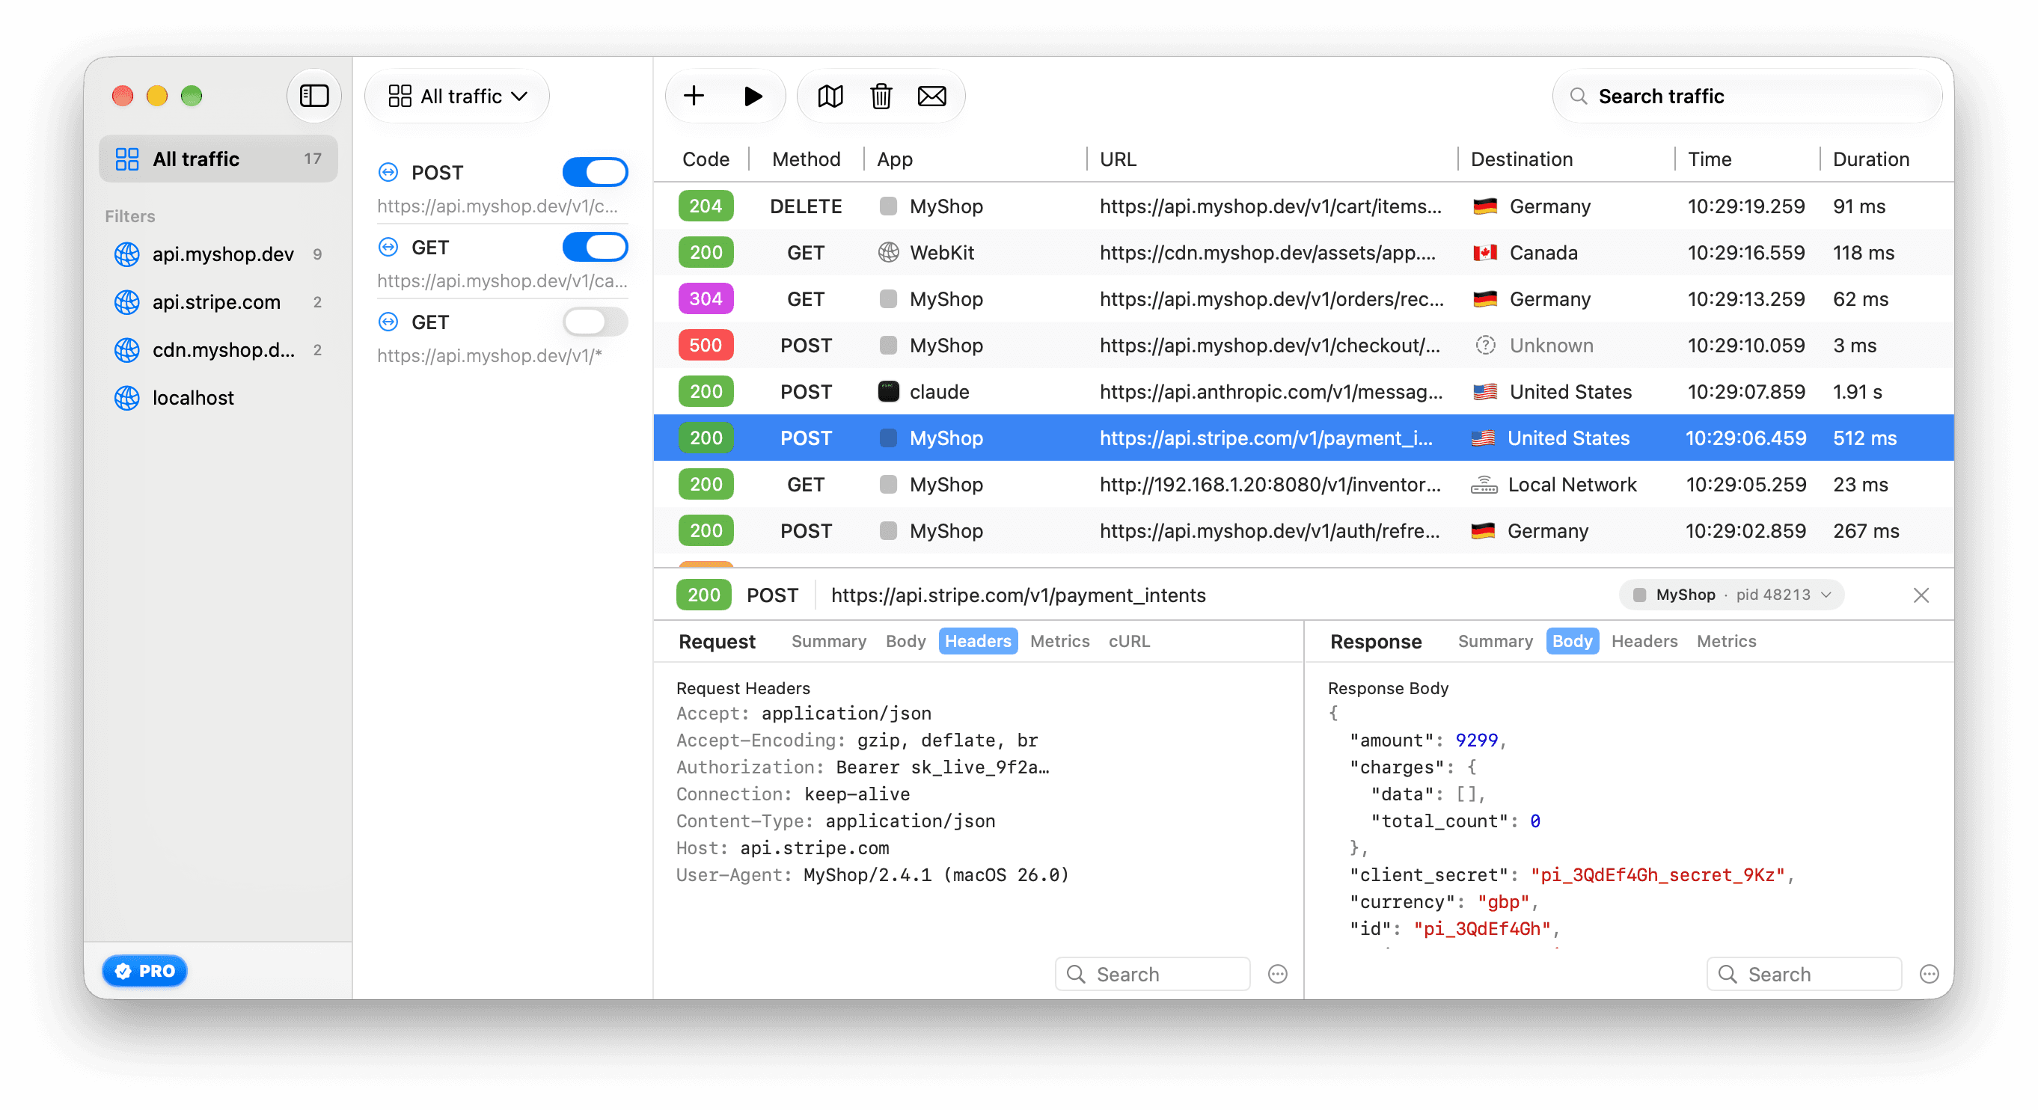Click the response pane Search field
The width and height of the screenshot is (2038, 1110).
pos(1804,973)
